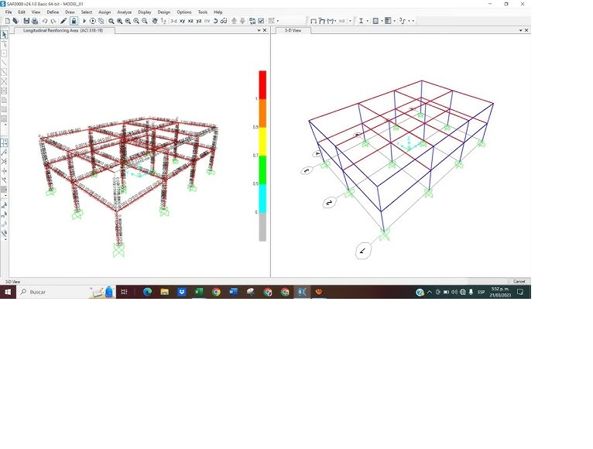
Task: Select the draw frame line tool
Action: [x=4, y=63]
